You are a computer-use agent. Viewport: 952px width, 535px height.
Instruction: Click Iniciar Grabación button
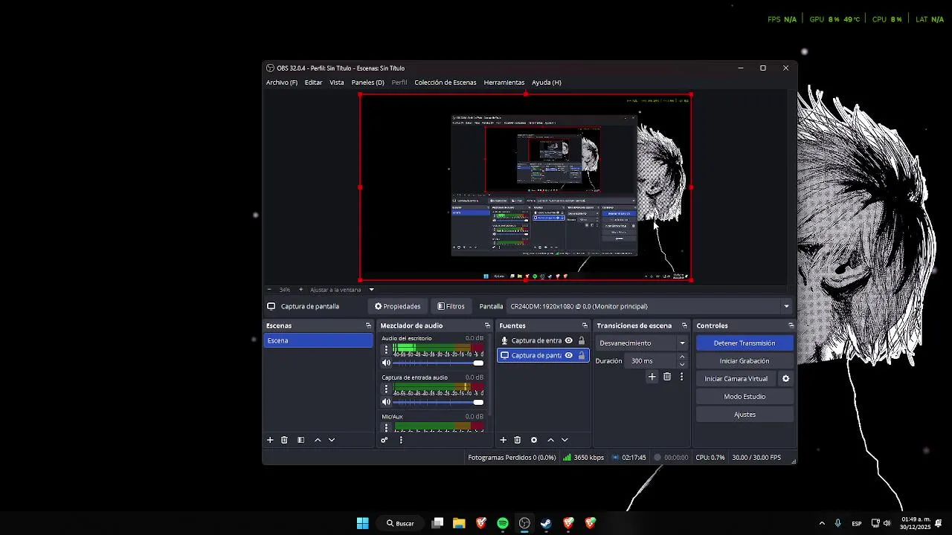coord(744,361)
